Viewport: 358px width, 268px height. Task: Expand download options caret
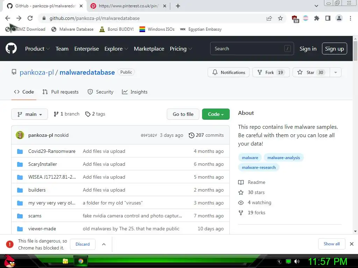(x=103, y=244)
